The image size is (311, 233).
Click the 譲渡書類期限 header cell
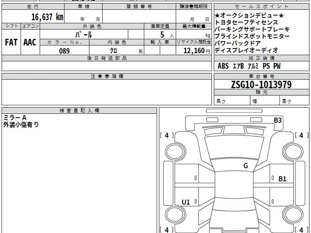[194, 7]
